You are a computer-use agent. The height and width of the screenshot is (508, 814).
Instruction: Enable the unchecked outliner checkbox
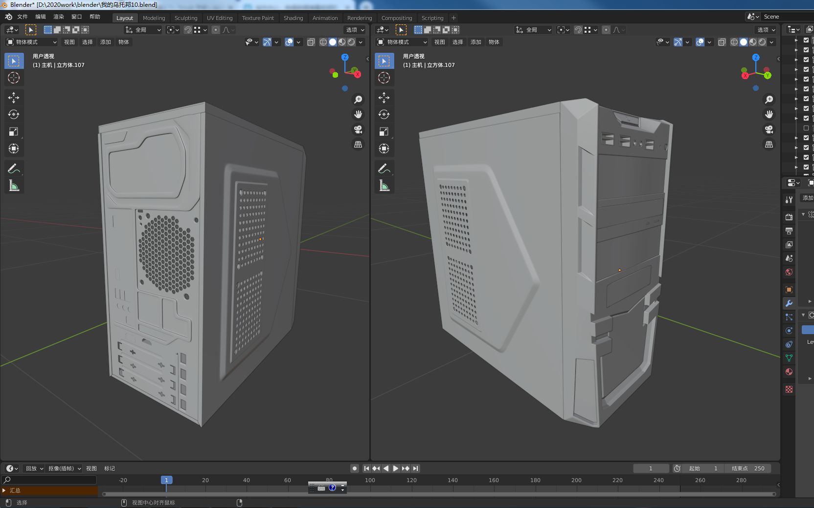[x=806, y=128]
